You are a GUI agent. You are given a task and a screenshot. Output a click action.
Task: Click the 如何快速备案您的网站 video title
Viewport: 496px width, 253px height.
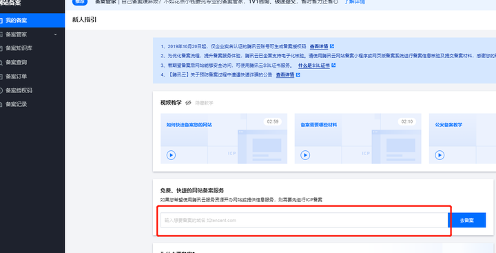tap(189, 125)
